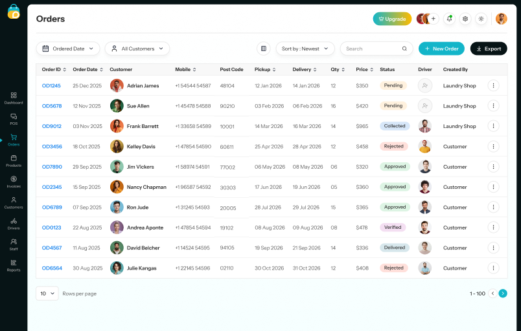Open the column visibility icon
This screenshot has width=521, height=331.
pos(264,48)
